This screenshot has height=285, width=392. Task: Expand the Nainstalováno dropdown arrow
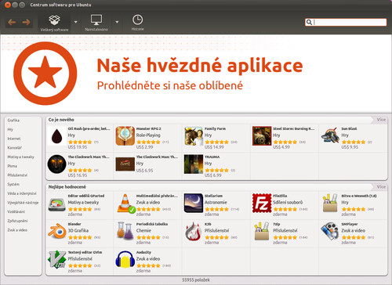117,22
